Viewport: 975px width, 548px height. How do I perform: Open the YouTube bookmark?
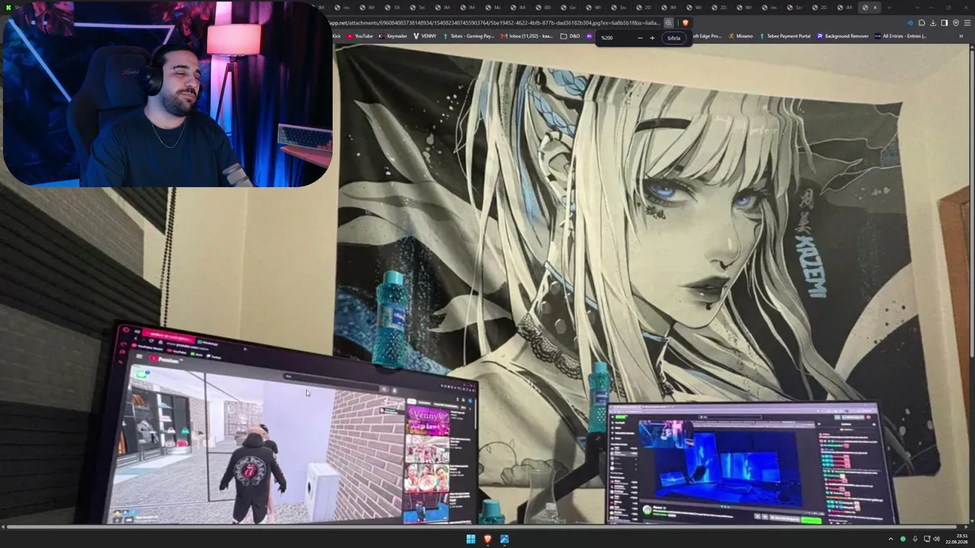360,36
